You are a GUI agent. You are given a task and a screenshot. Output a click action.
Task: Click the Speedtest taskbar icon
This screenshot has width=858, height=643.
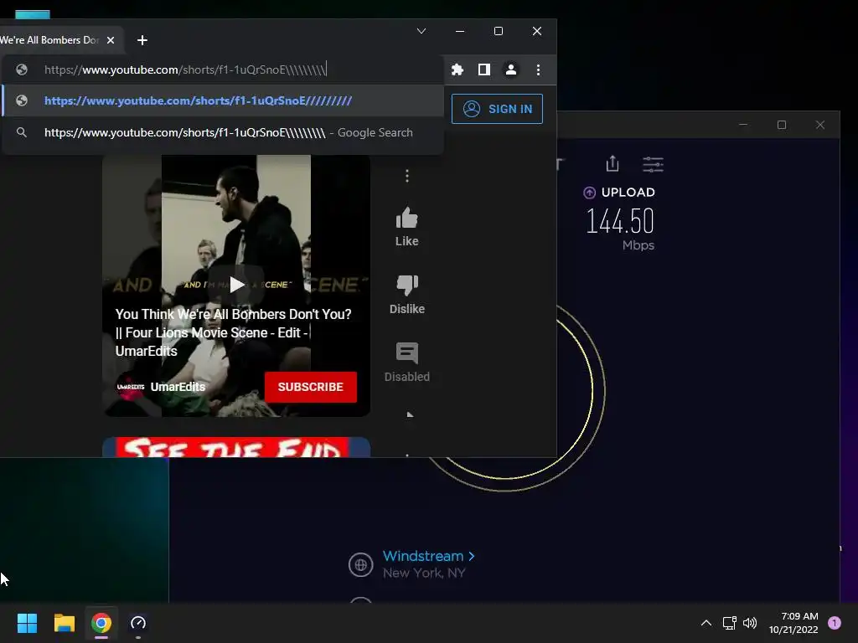(138, 623)
